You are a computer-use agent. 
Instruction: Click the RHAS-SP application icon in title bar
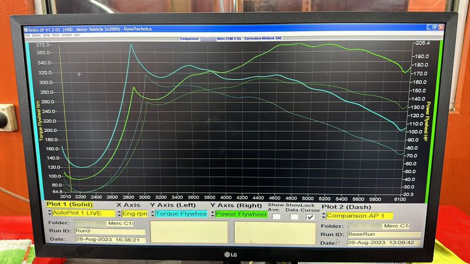point(26,30)
